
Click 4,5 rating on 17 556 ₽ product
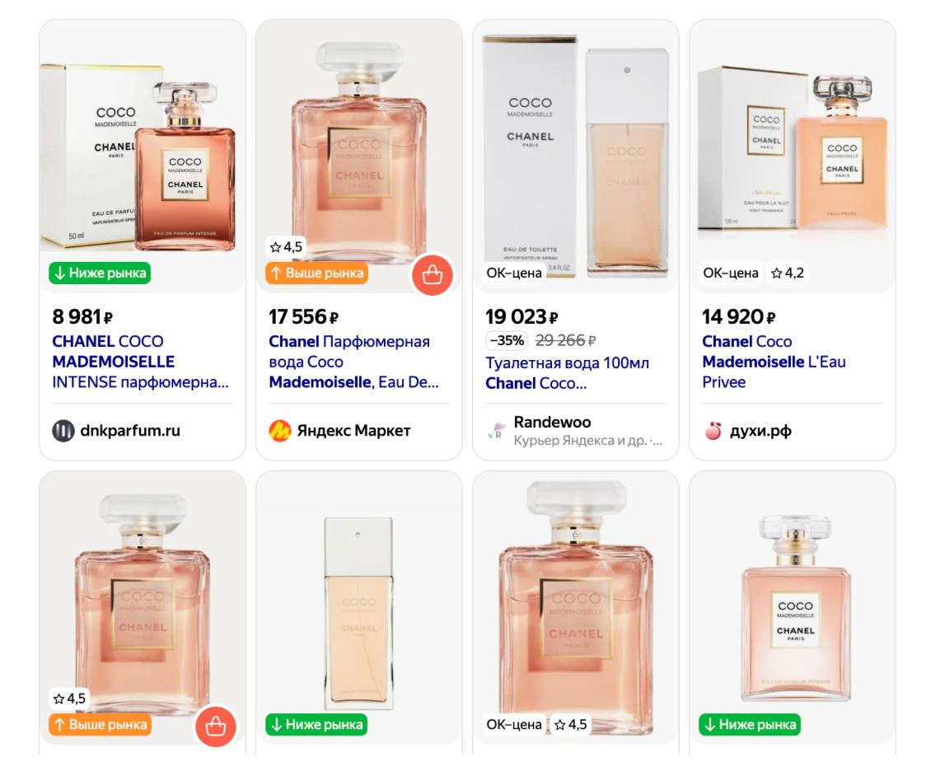click(287, 246)
